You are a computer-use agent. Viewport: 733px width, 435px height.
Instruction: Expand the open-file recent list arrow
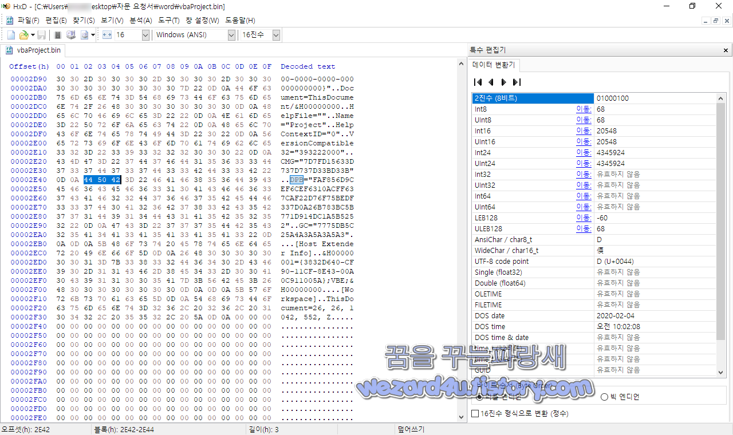point(33,35)
